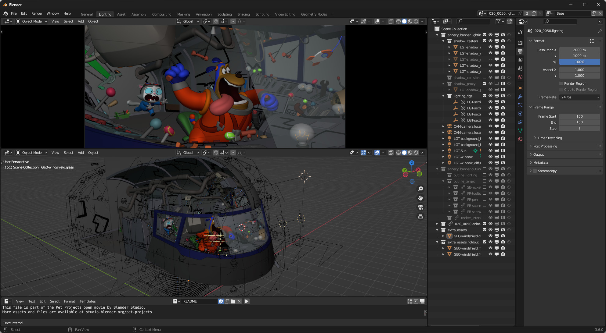606x333 pixels.
Task: Enable the shadow_collision collection checkbox
Action: (x=484, y=77)
